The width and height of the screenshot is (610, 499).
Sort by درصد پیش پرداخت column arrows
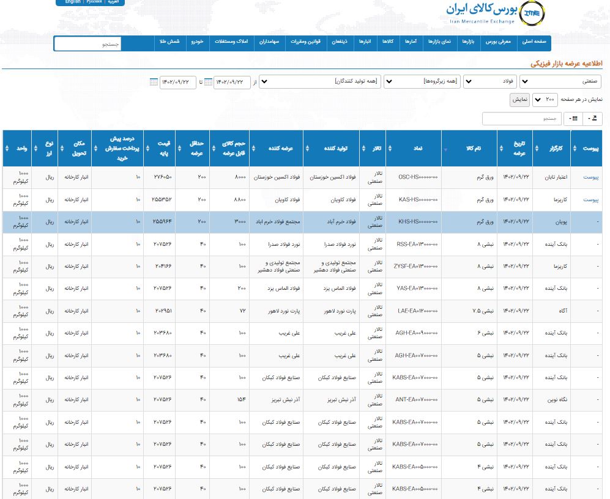[x=95, y=148]
